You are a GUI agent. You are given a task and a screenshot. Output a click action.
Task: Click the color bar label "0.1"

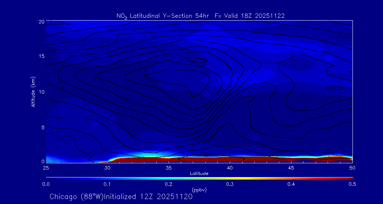click(107, 185)
